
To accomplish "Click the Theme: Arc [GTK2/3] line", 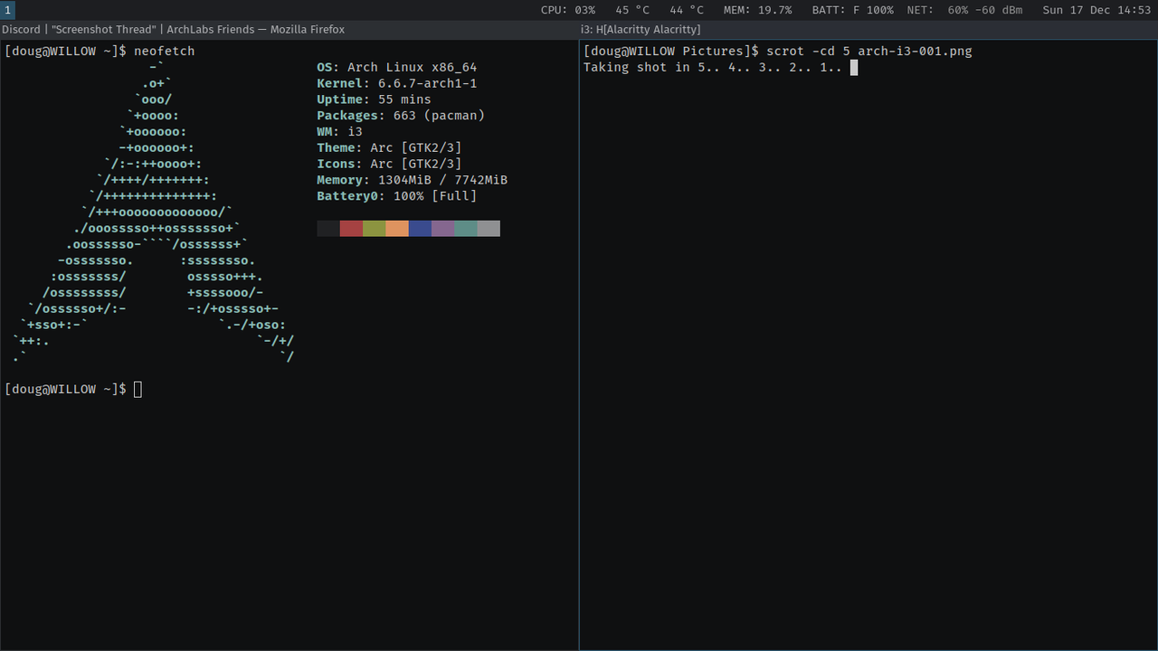I will (x=389, y=148).
